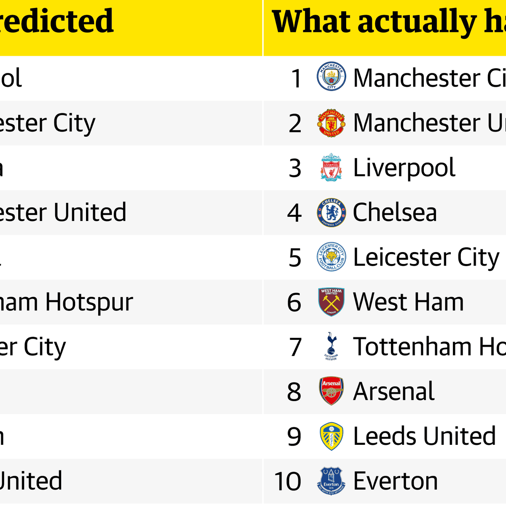Screen dimensions: 506x506
Task: Click the Chelsea club crest
Action: pyautogui.click(x=331, y=212)
